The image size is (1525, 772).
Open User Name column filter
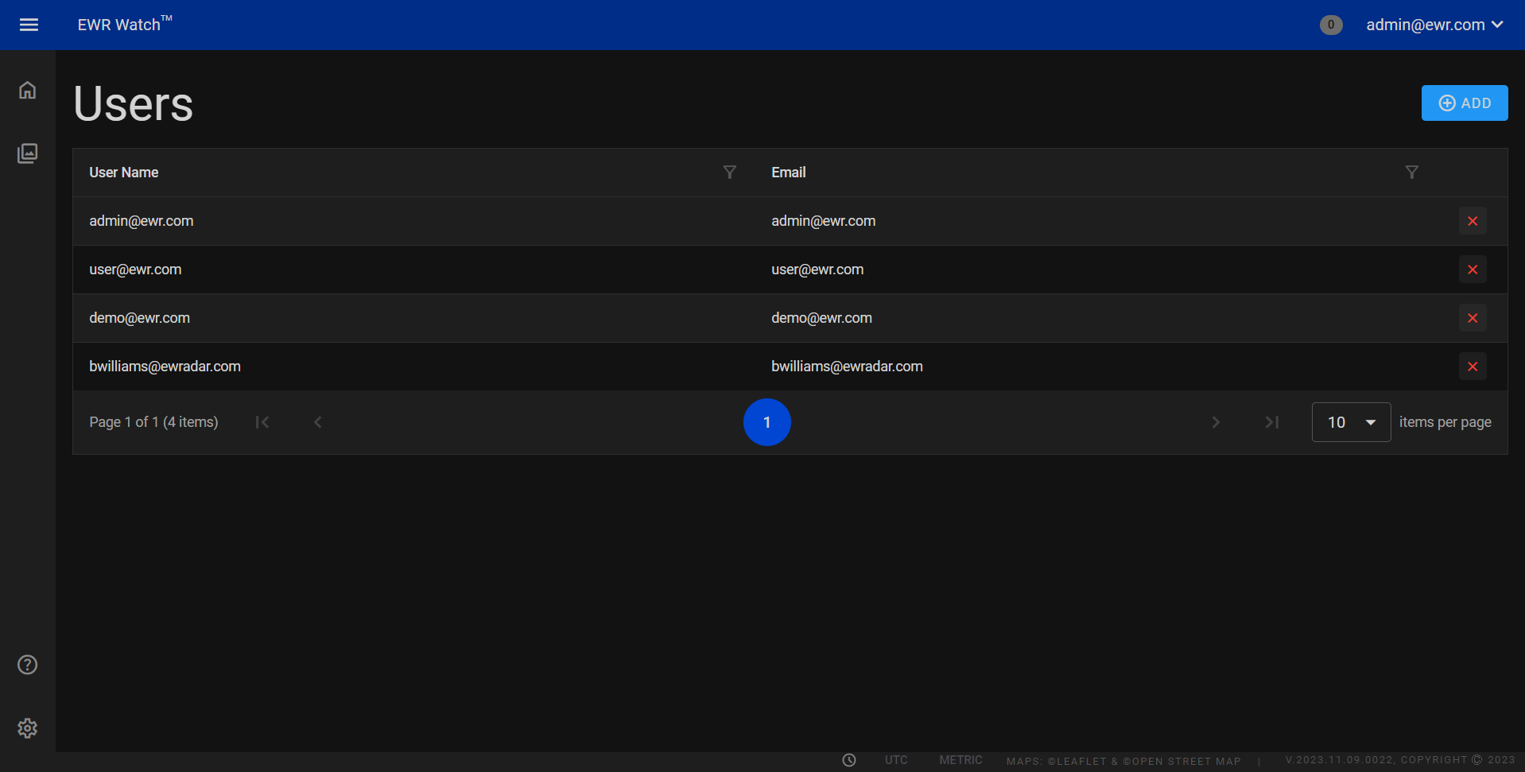pos(729,173)
